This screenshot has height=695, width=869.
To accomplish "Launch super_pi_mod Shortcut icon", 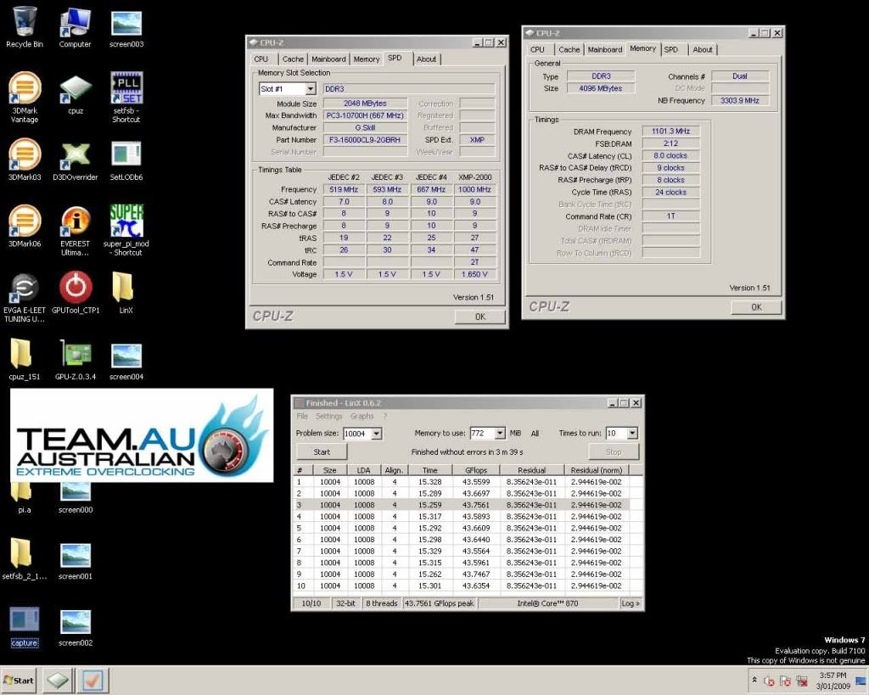I will coord(126,231).
